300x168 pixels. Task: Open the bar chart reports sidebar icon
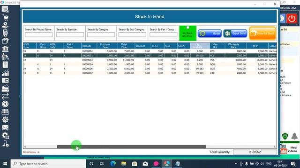pos(5,73)
